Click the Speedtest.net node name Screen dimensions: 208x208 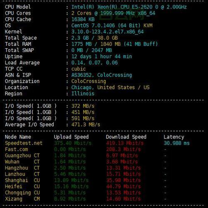[24, 143]
